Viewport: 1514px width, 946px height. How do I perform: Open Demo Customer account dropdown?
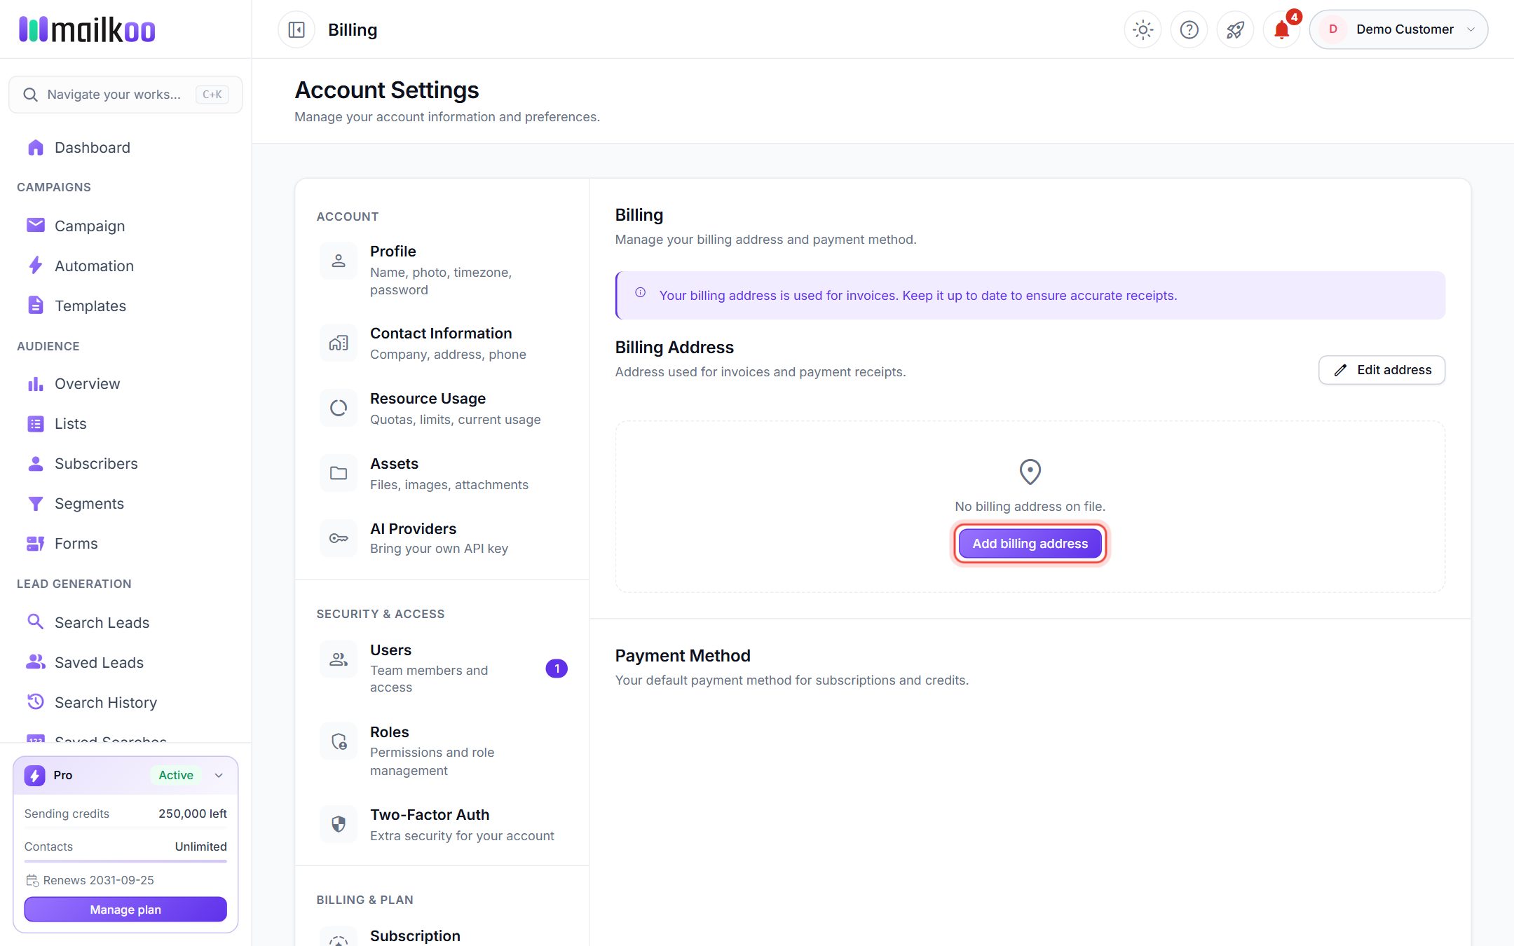(x=1398, y=29)
